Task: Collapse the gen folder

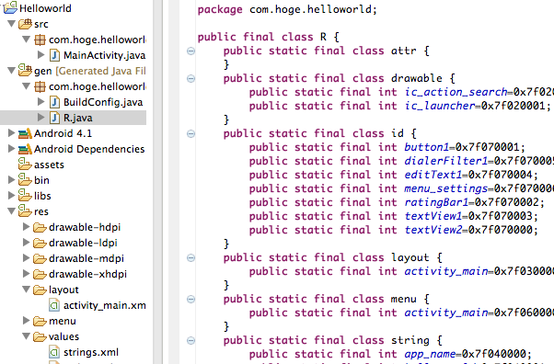Action: tap(11, 71)
